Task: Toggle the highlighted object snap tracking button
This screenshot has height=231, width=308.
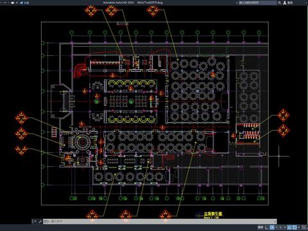Action: point(289,227)
